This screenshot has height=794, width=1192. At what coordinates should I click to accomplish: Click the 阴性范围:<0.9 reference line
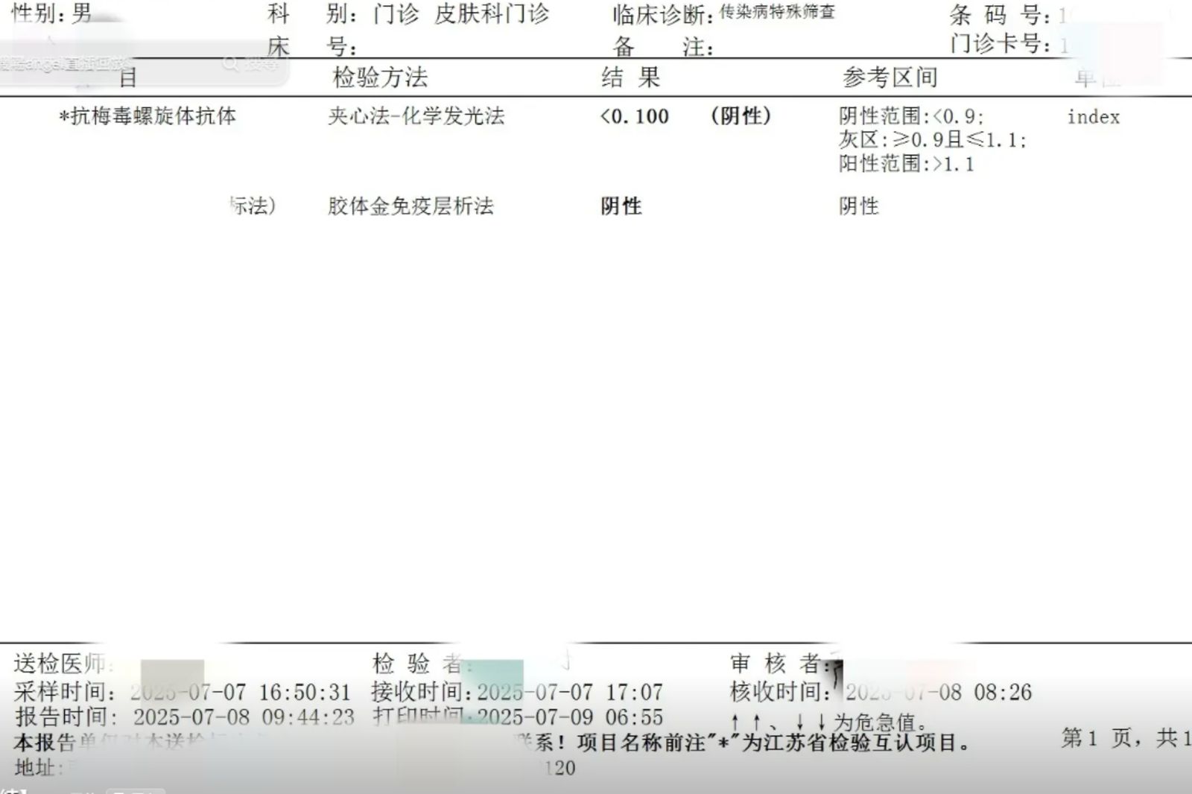coord(911,116)
